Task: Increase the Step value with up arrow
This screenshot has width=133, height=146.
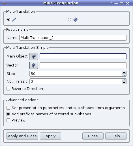Action: (x=124, y=72)
